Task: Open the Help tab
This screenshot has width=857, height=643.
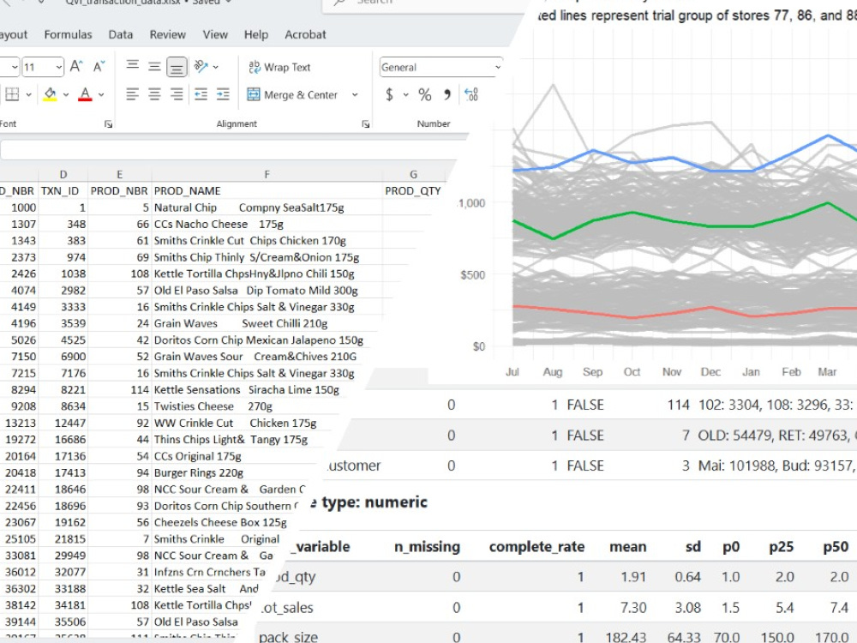Action: click(x=255, y=34)
